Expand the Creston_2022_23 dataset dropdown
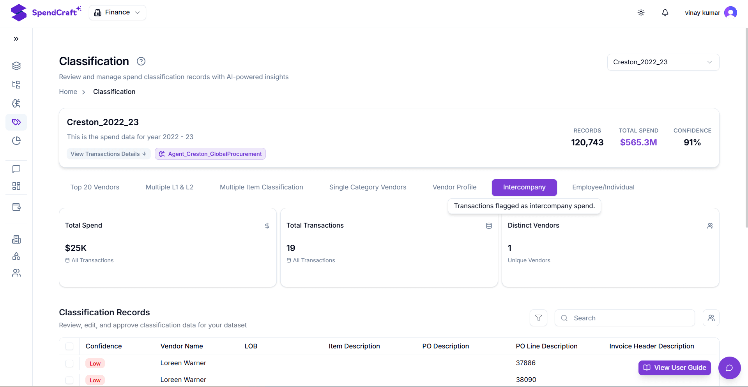Viewport: 748px width, 387px height. pos(663,62)
